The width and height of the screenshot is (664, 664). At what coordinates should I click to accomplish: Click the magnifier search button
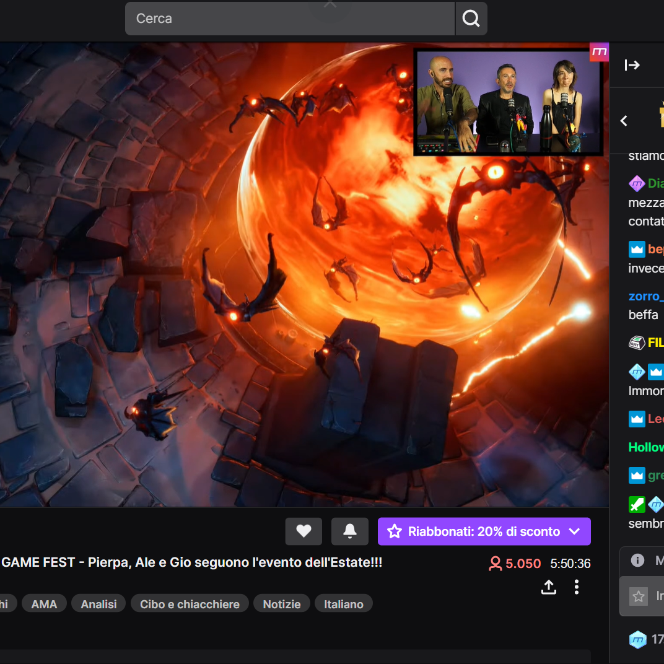[471, 19]
